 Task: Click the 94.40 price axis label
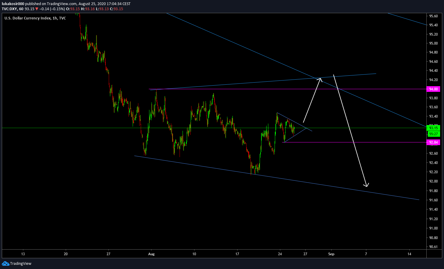pyautogui.click(x=434, y=71)
